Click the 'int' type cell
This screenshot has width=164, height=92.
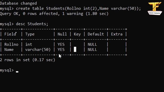click(x=29, y=44)
